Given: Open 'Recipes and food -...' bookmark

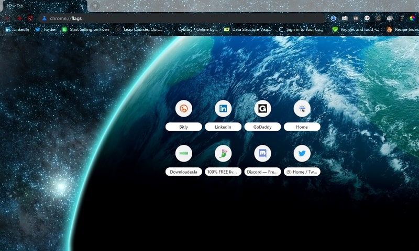Looking at the screenshot, I should [x=359, y=29].
